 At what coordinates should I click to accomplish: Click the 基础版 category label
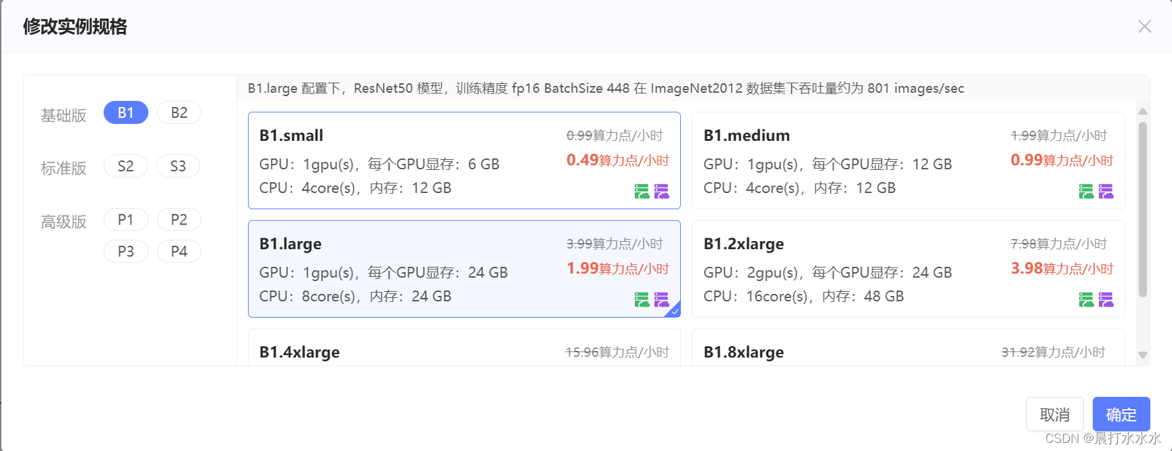(63, 115)
